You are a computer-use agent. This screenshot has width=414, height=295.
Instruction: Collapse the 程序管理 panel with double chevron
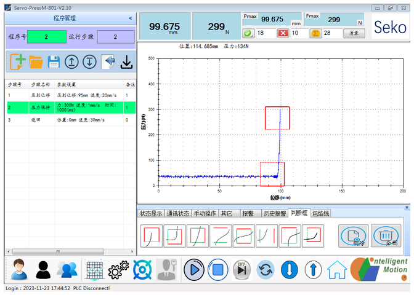[131, 18]
